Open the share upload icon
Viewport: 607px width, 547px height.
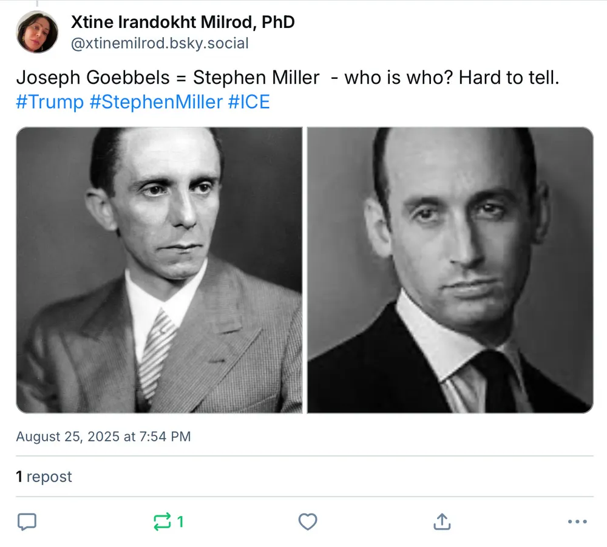(x=442, y=522)
